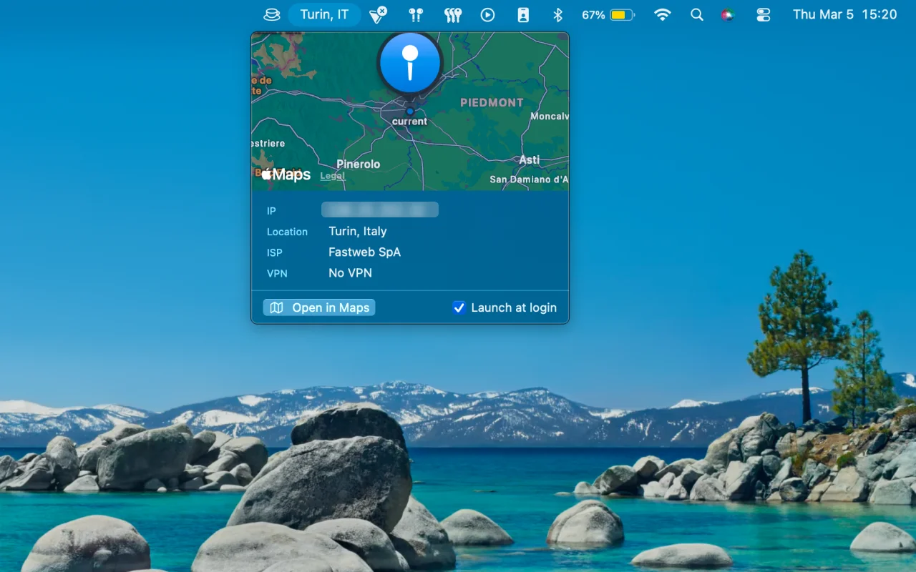Open the coffee cup menu bar icon

[272, 14]
